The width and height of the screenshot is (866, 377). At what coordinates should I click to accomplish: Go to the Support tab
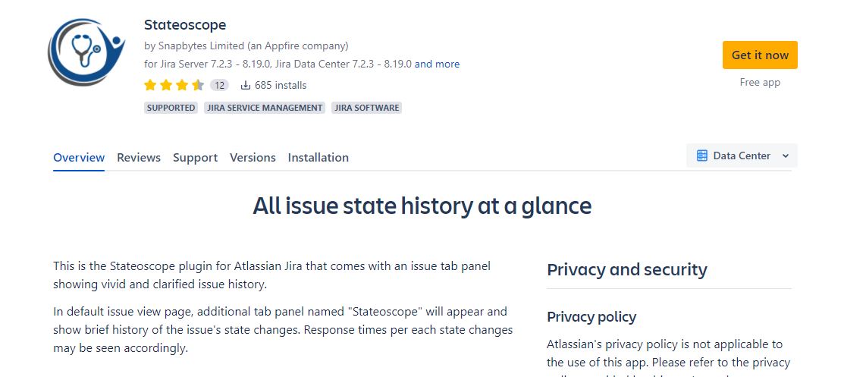point(195,158)
